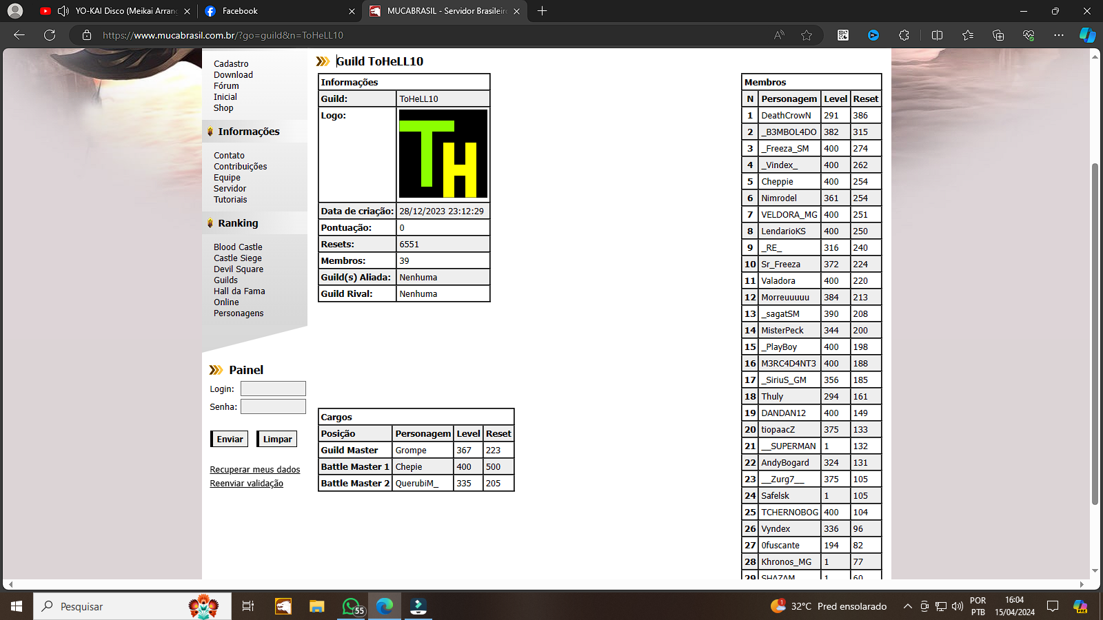Show hidden system tray icons
1103x620 pixels.
tap(907, 606)
